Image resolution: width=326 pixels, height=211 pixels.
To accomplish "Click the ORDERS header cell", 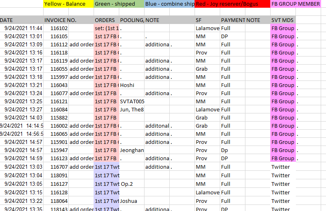I will point(106,20).
